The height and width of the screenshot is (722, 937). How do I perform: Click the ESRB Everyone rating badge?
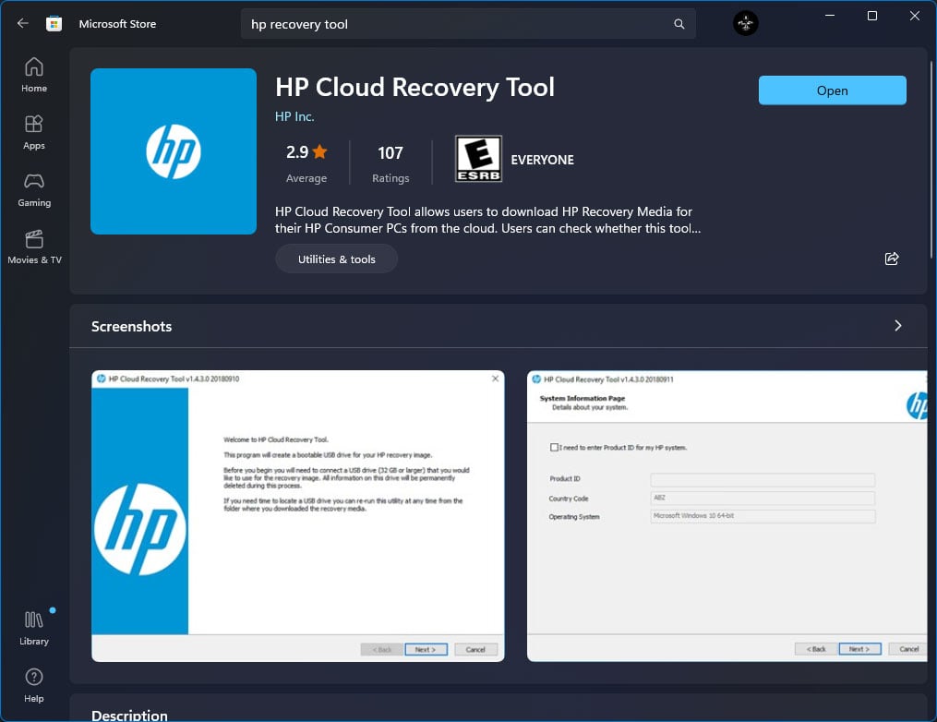(x=478, y=159)
